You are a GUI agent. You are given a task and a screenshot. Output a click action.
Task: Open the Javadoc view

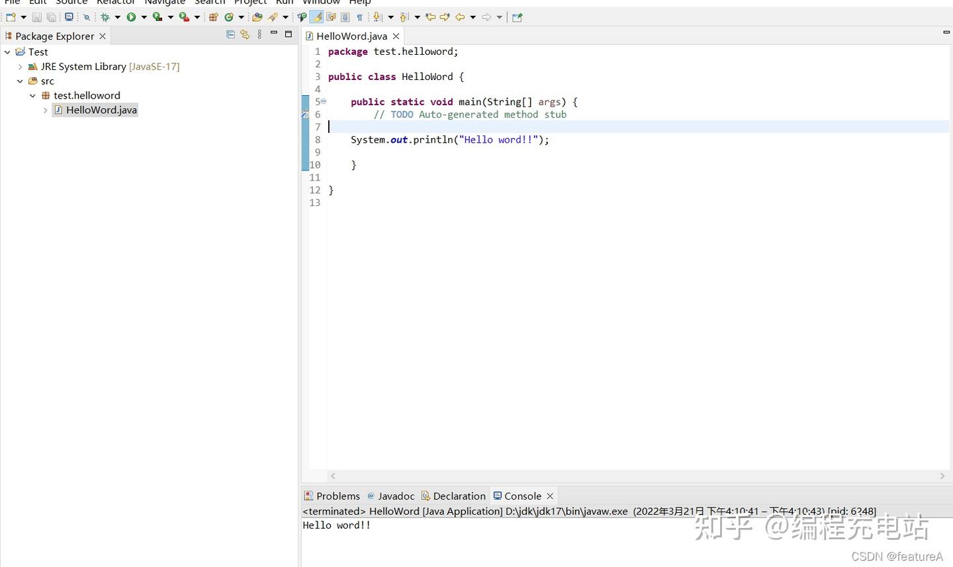(x=396, y=496)
